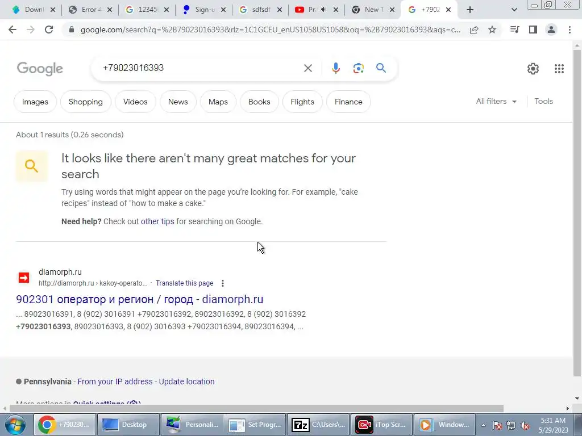Open the 902301 оператор и регион result
Viewport: 582px width, 436px height.
point(140,299)
